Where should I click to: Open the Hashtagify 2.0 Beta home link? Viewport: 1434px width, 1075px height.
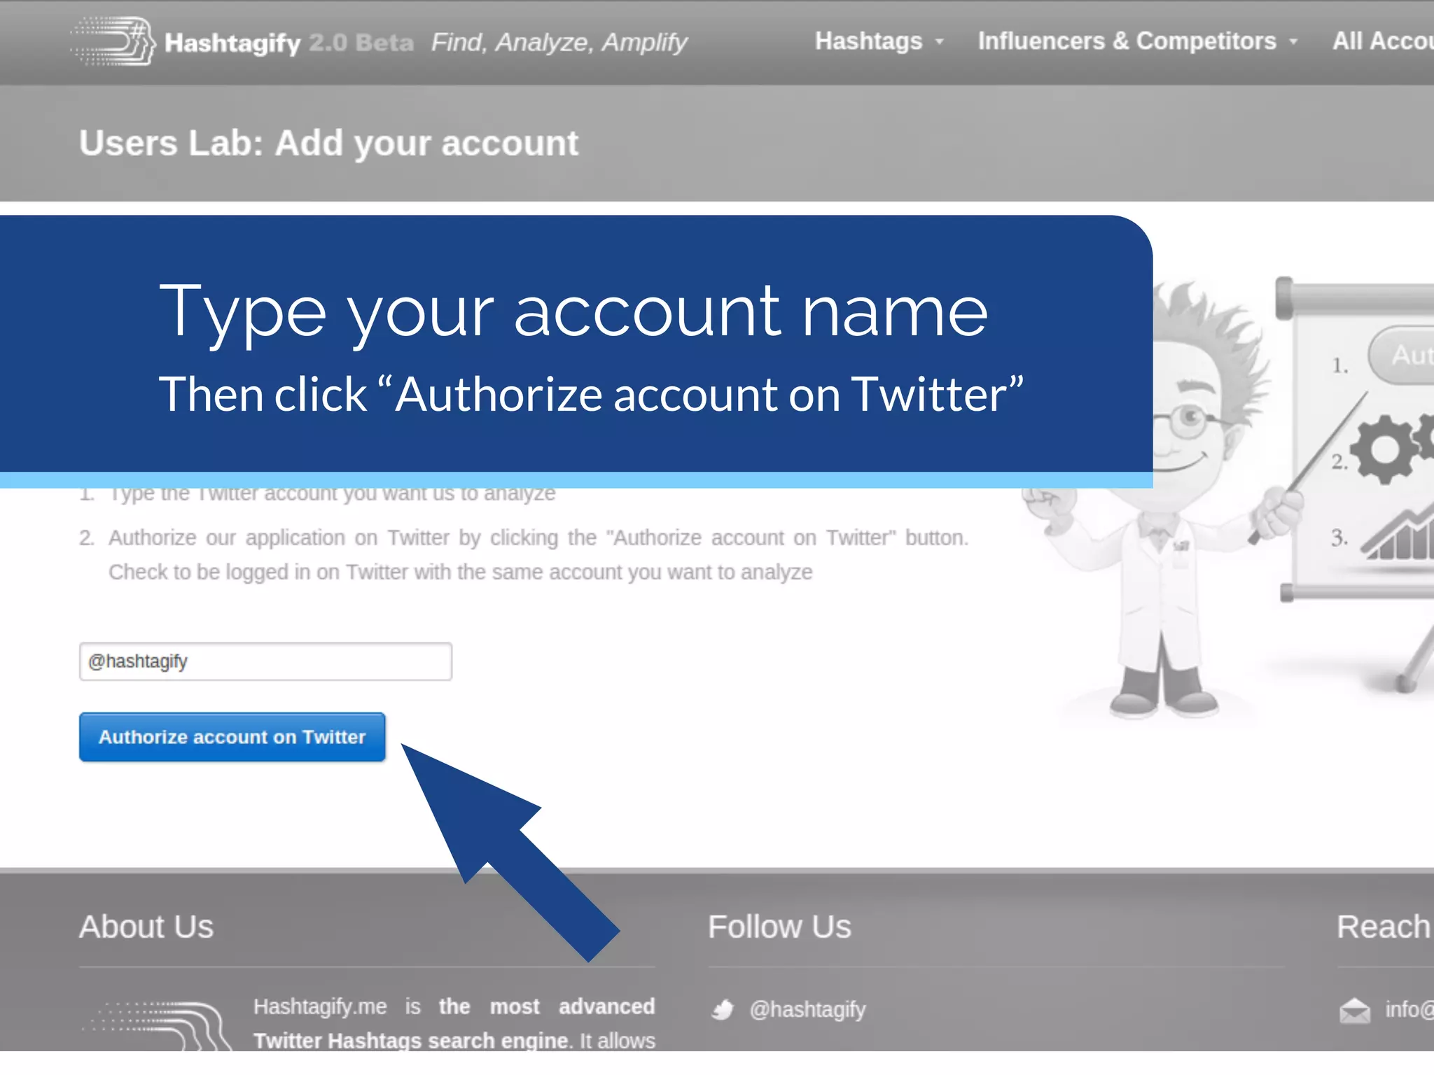pos(288,43)
